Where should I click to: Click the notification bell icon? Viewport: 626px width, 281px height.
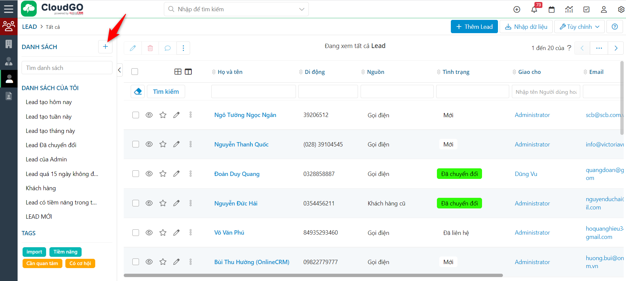[x=534, y=9]
